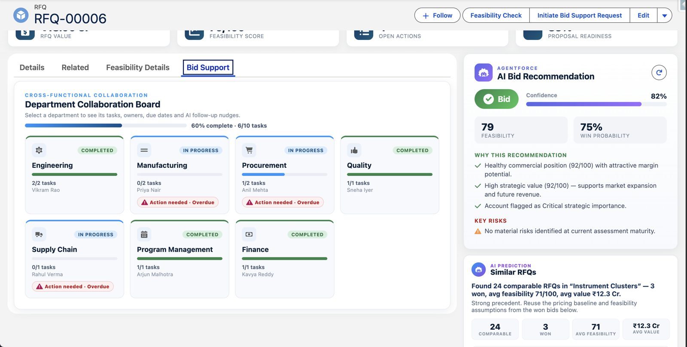Open the Manufacturing department card

[179, 175]
